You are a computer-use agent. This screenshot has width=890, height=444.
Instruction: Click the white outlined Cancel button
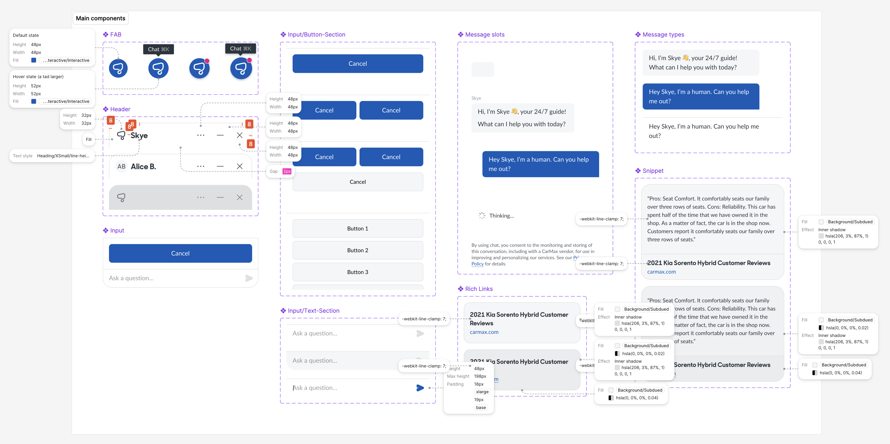[x=358, y=182]
